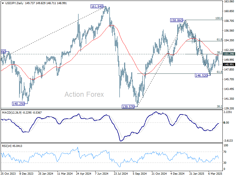
Task: Click the 158.860 high price label
Action: (176, 20)
